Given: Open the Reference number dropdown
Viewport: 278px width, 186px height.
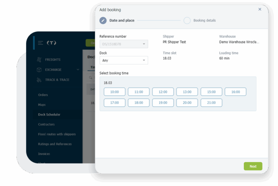Looking at the screenshot, I should 124,44.
